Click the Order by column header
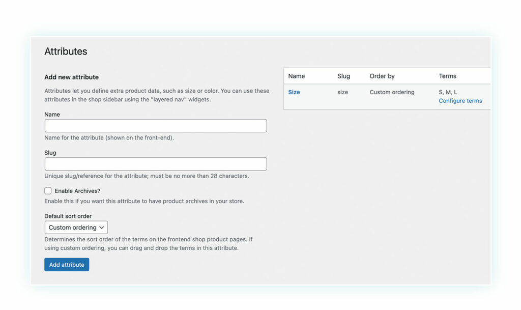Image resolution: width=521 pixels, height=310 pixels. click(x=382, y=75)
